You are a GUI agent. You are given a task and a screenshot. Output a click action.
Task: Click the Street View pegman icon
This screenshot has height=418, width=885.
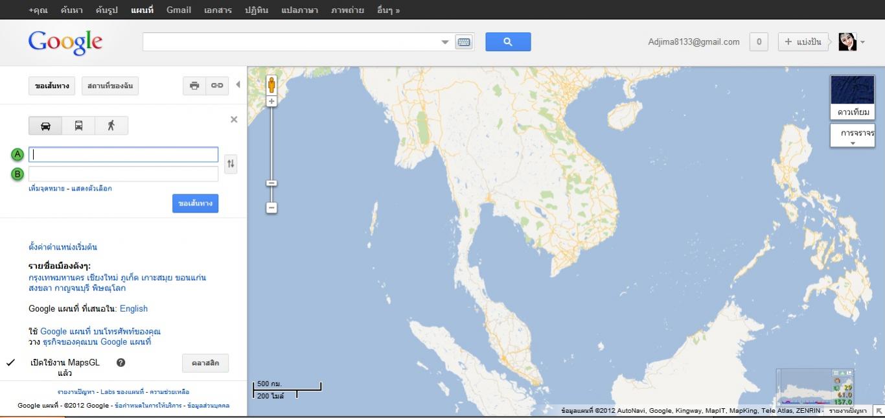point(271,84)
